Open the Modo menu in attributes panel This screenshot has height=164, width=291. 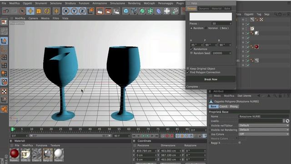pyautogui.click(x=217, y=96)
